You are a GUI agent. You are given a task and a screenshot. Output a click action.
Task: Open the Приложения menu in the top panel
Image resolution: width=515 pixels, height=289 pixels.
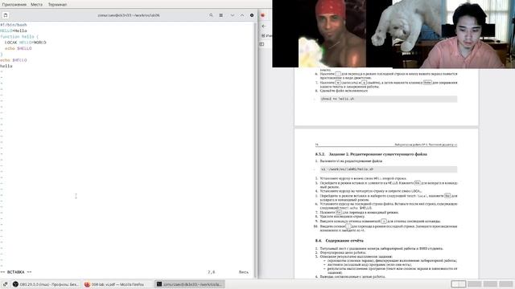[14, 5]
